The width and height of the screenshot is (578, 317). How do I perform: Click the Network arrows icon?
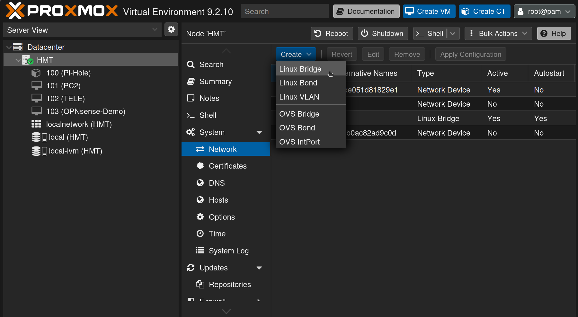coord(200,149)
